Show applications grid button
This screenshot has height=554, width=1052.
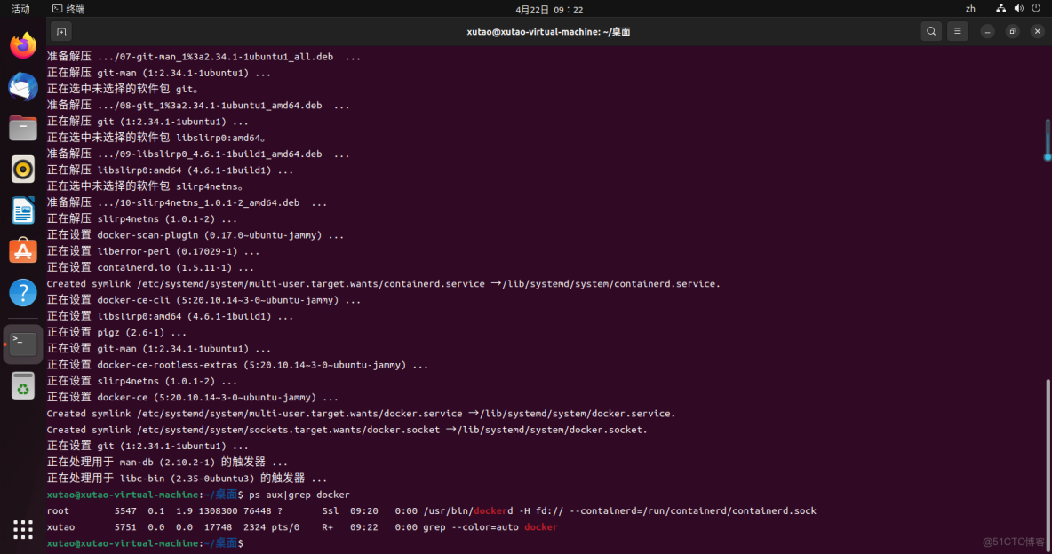click(x=23, y=529)
